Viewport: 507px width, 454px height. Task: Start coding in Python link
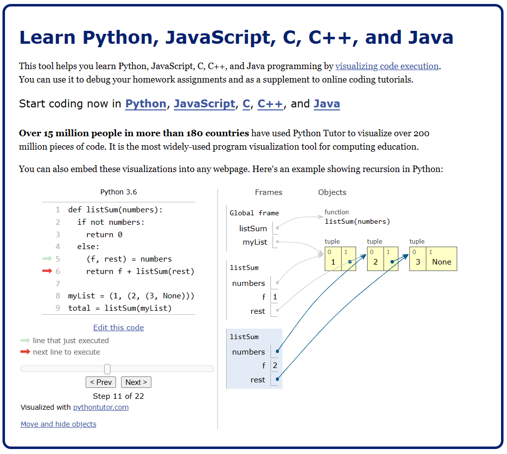click(145, 103)
